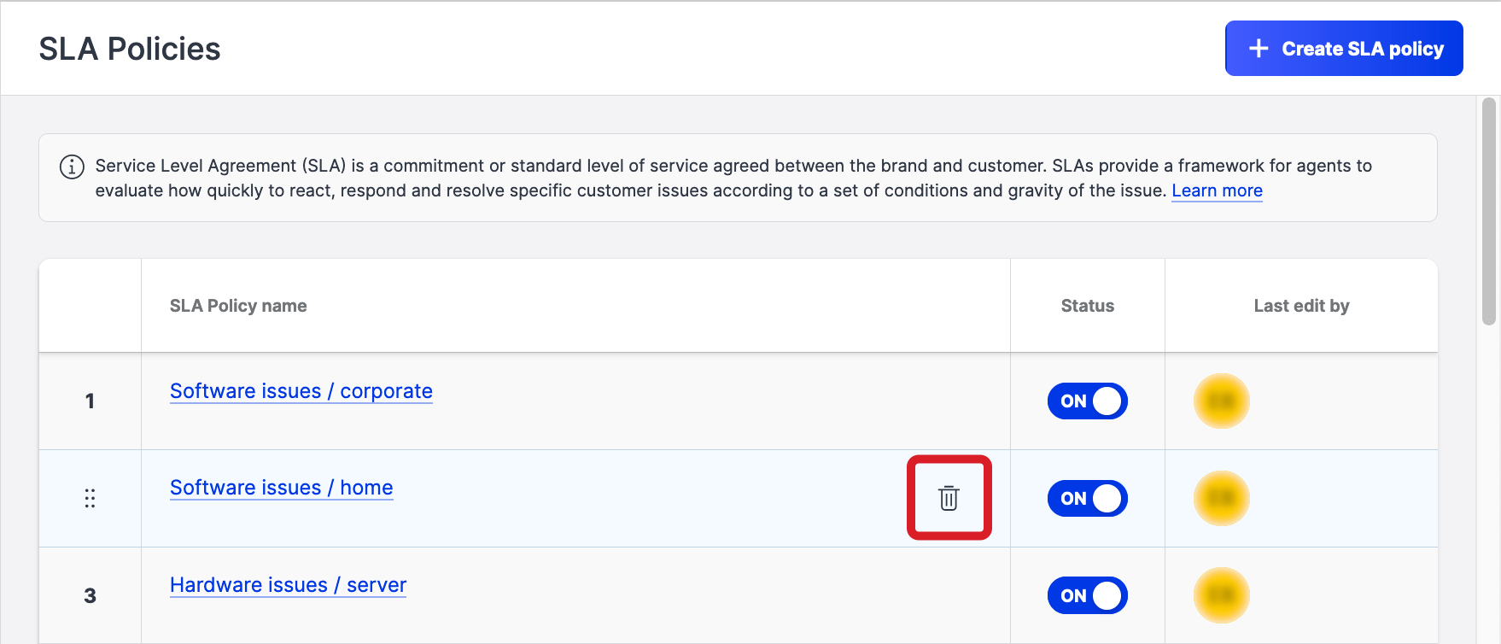
Task: Click the plus icon on Create SLA policy
Action: tap(1258, 49)
